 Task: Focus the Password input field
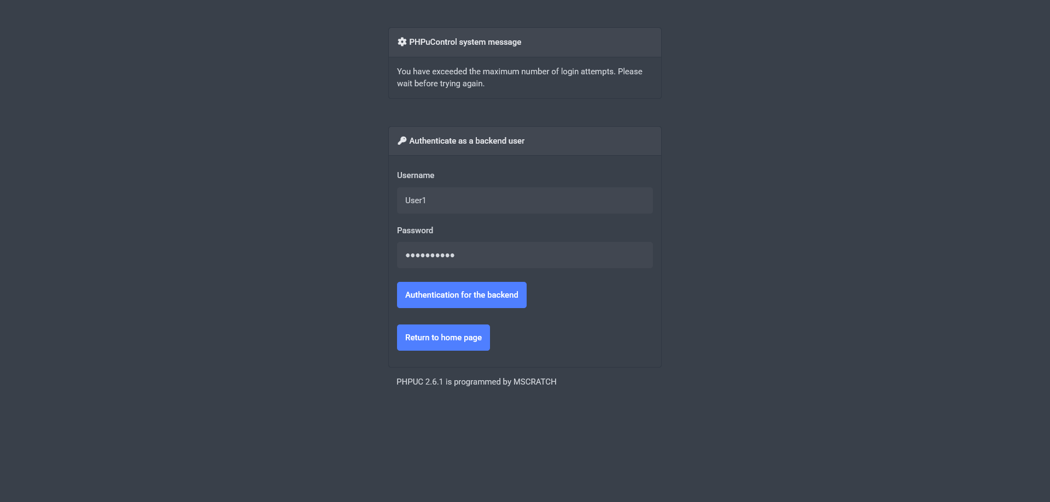[x=524, y=255]
